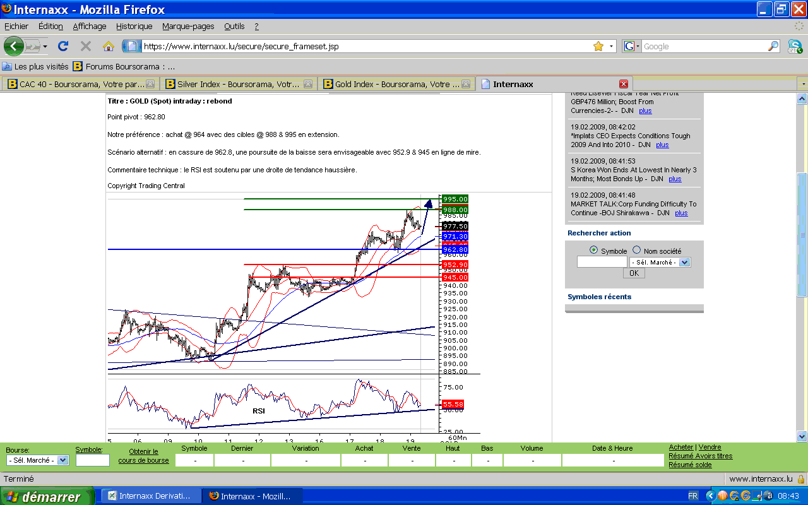Go back with the green Back arrow

point(14,46)
